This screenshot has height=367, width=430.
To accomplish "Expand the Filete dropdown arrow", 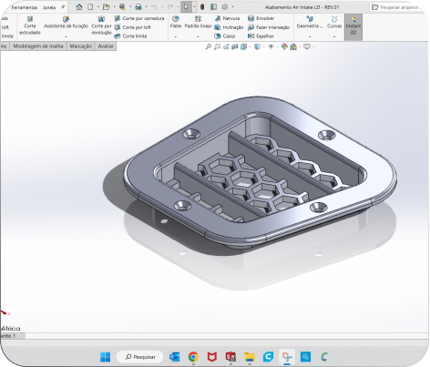I will tap(176, 36).
